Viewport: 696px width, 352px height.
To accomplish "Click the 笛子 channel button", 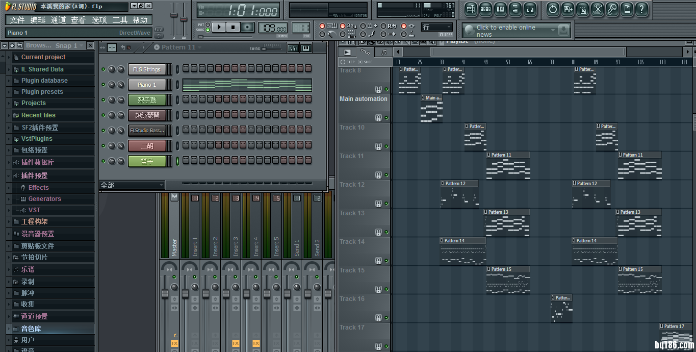I will pyautogui.click(x=147, y=161).
